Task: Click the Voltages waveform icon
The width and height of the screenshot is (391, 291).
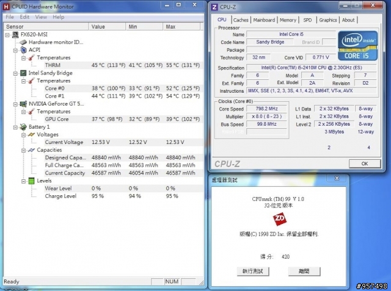Action: (31, 134)
